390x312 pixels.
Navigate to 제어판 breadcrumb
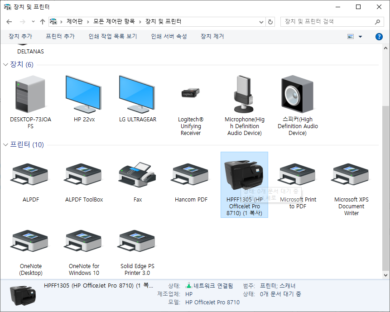74,21
